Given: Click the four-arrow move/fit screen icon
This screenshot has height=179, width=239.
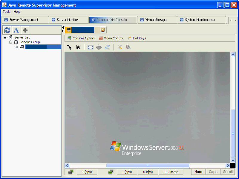Looking at the screenshot, I should point(99,47).
